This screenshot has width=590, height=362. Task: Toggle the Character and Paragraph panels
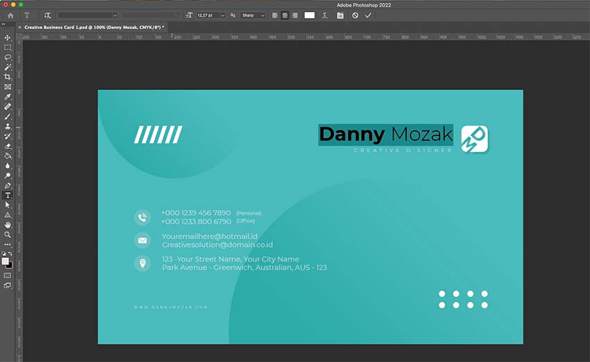point(340,15)
